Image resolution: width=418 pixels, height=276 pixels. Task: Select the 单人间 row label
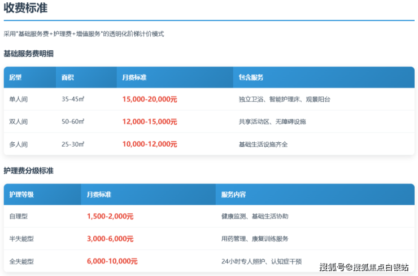click(19, 99)
